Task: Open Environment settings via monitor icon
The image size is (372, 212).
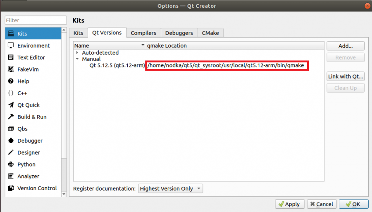Action: point(11,45)
